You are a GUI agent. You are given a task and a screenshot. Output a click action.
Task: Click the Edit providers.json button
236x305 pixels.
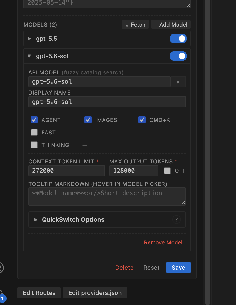pyautogui.click(x=95, y=293)
